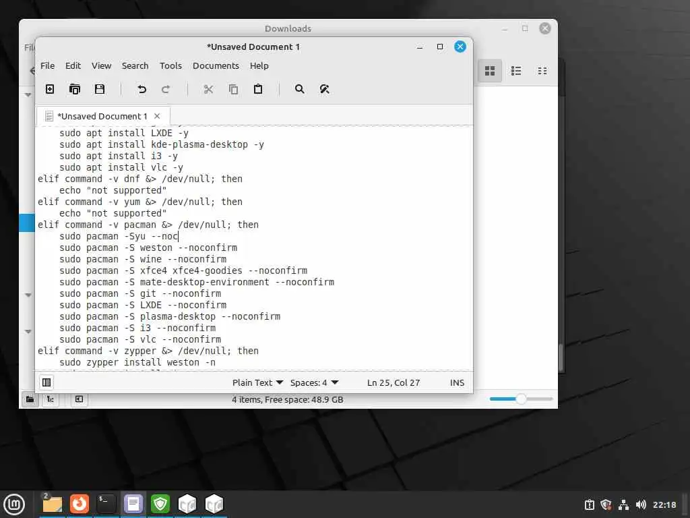This screenshot has height=518, width=690.
Task: Click '4 items, Free space: 48.9 GB' status
Action: (x=287, y=399)
